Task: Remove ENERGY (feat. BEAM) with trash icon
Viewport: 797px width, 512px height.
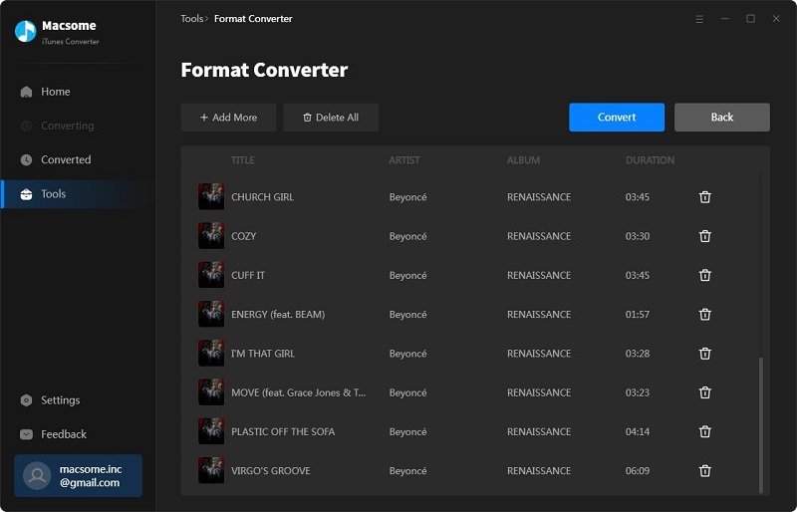Action: (704, 315)
